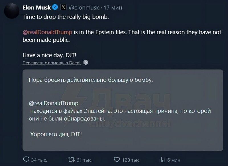The image size is (228, 166).
Task: Click the DeepL logo icon
Action: click(86, 62)
